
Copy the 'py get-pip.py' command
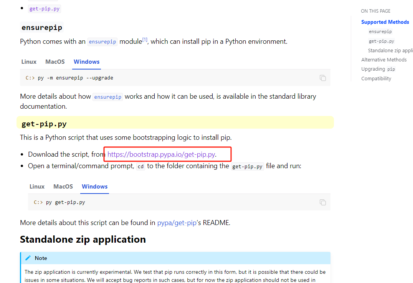point(323,202)
